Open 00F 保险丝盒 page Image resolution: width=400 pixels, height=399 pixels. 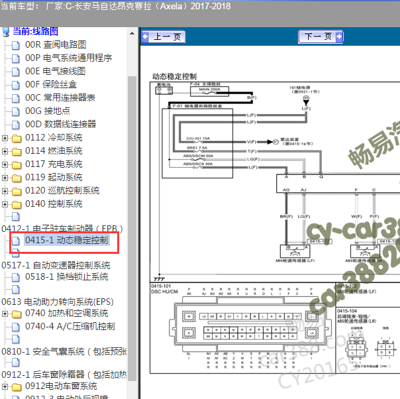(51, 84)
